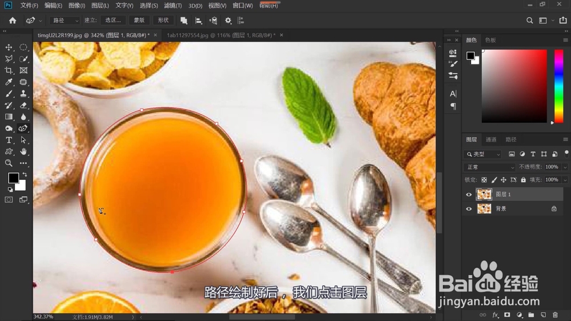571x321 pixels.
Task: Select the Gradient tool
Action: [x=9, y=117]
